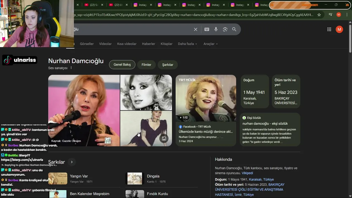Bookmark this page with the star

(x=319, y=15)
